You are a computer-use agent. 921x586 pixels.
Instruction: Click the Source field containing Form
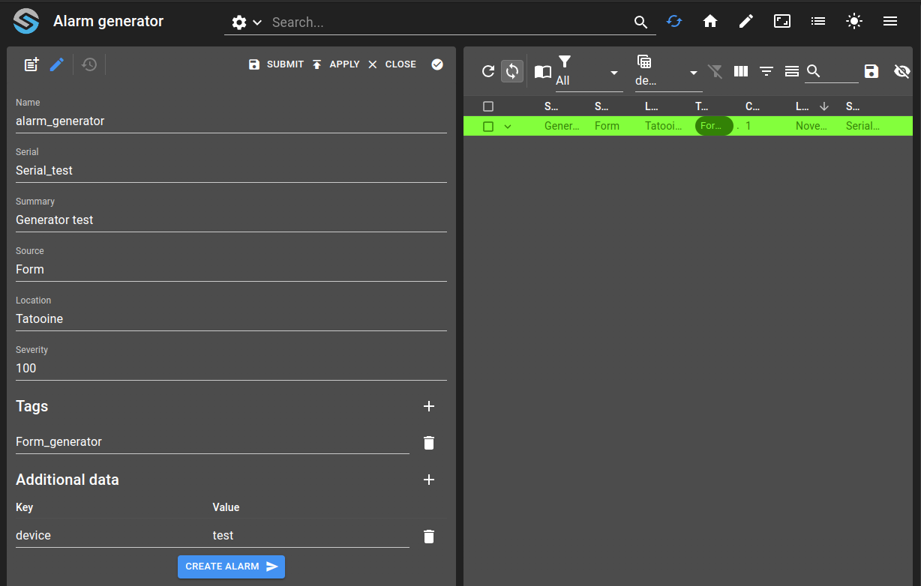click(231, 269)
